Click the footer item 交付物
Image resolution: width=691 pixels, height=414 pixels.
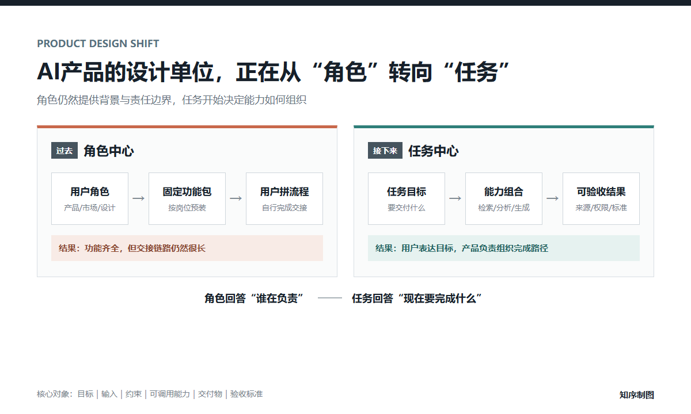pos(210,394)
